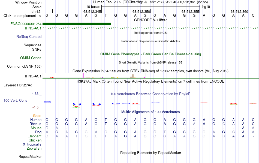Click the T base in the Dog row
The width and height of the screenshot is (259, 163).
(165, 132)
